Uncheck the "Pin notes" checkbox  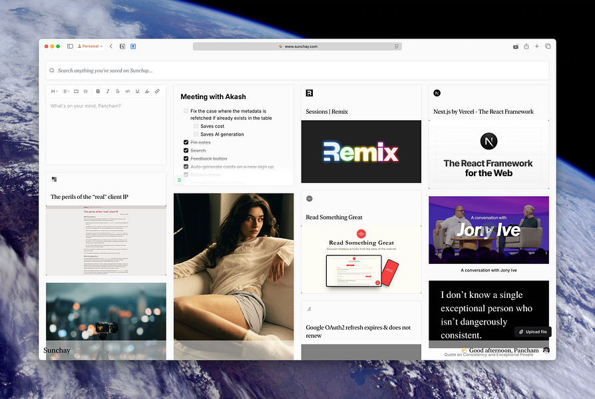pyautogui.click(x=186, y=142)
